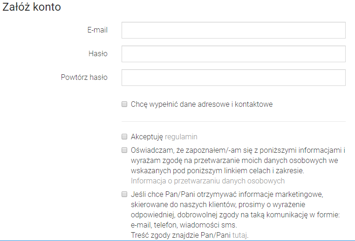Screen dimensions: 355x241
Task: Enable the address and contact data checkbox
Action: pos(124,104)
